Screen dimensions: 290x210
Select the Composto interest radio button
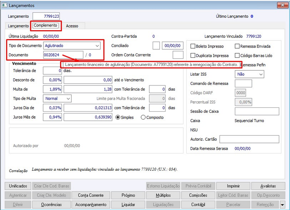143,117
